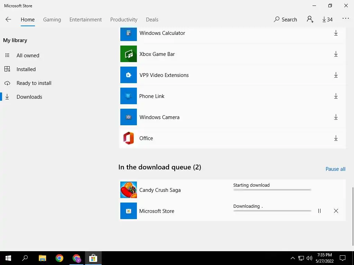Open the Phone Link app icon
The width and height of the screenshot is (354, 265).
[129, 96]
